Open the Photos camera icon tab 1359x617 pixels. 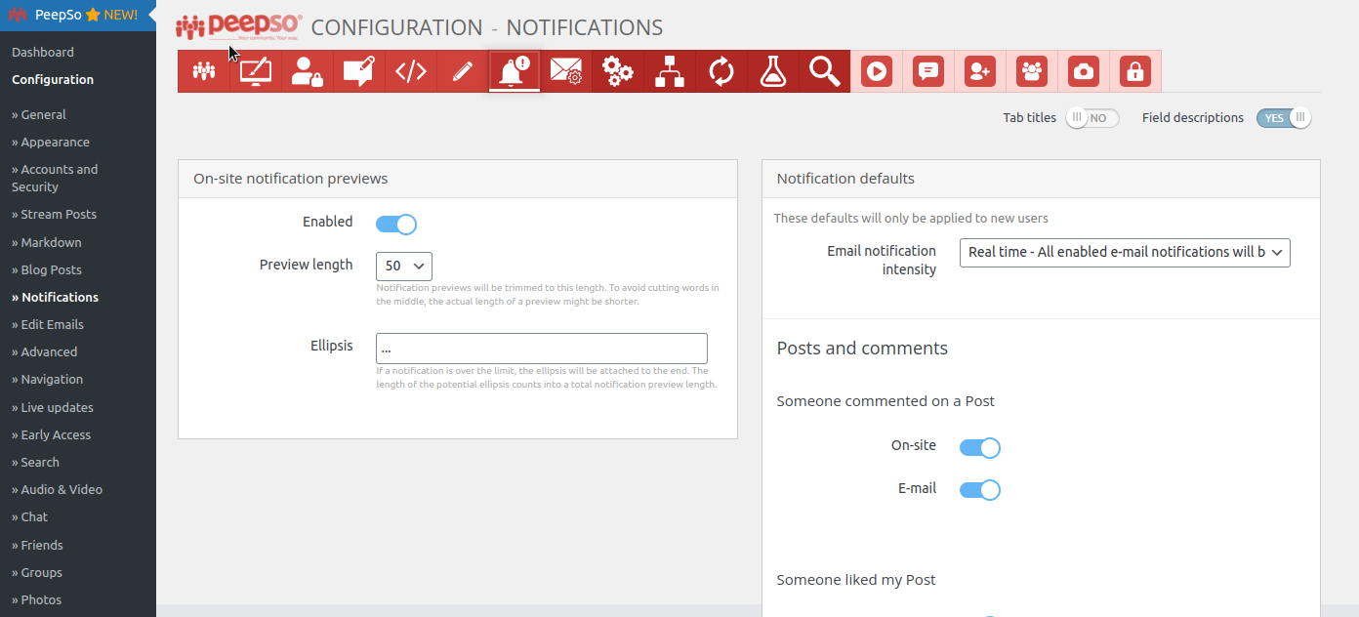pyautogui.click(x=1084, y=71)
